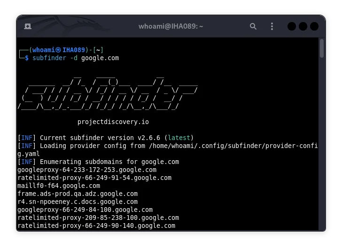Select maillf0-f64.google.com

pyautogui.click(x=59, y=186)
